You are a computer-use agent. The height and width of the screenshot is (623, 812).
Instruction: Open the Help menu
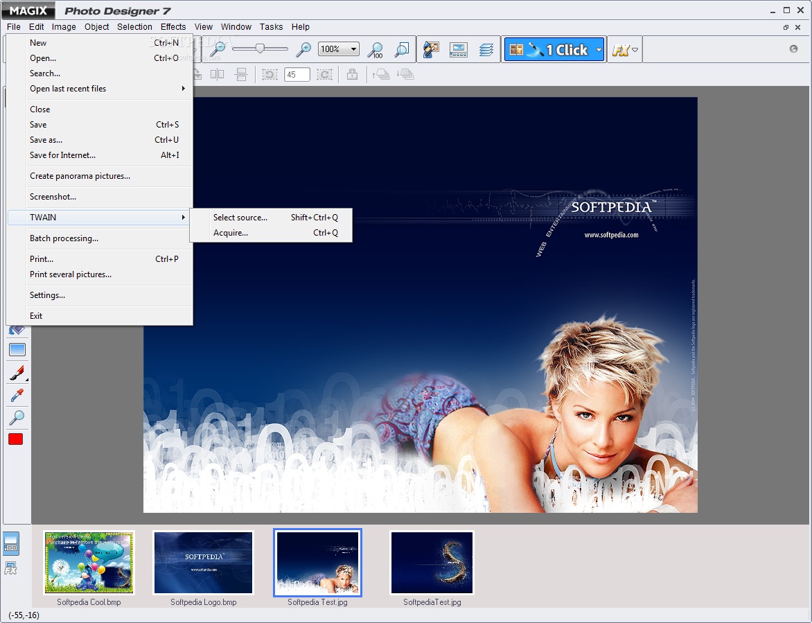pos(301,27)
